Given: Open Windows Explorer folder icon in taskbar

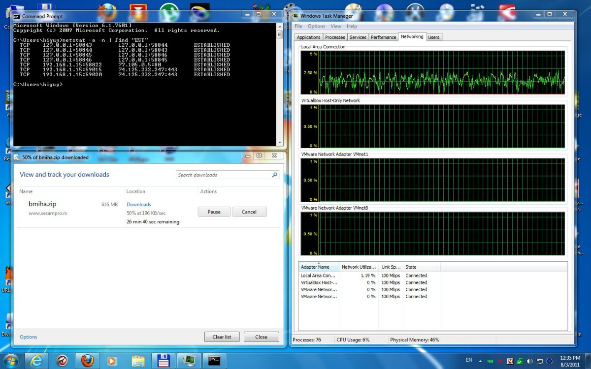Looking at the screenshot, I should 138,360.
